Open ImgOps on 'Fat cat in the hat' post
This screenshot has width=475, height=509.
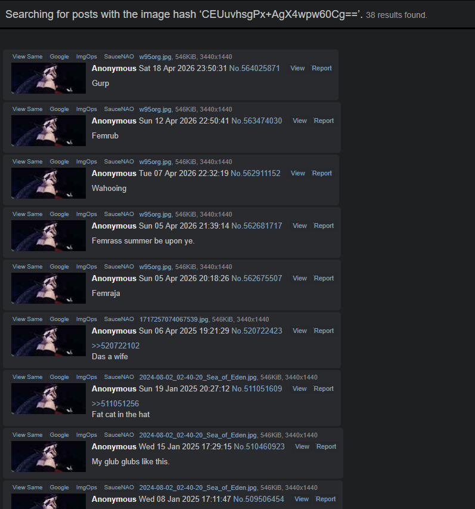point(86,377)
